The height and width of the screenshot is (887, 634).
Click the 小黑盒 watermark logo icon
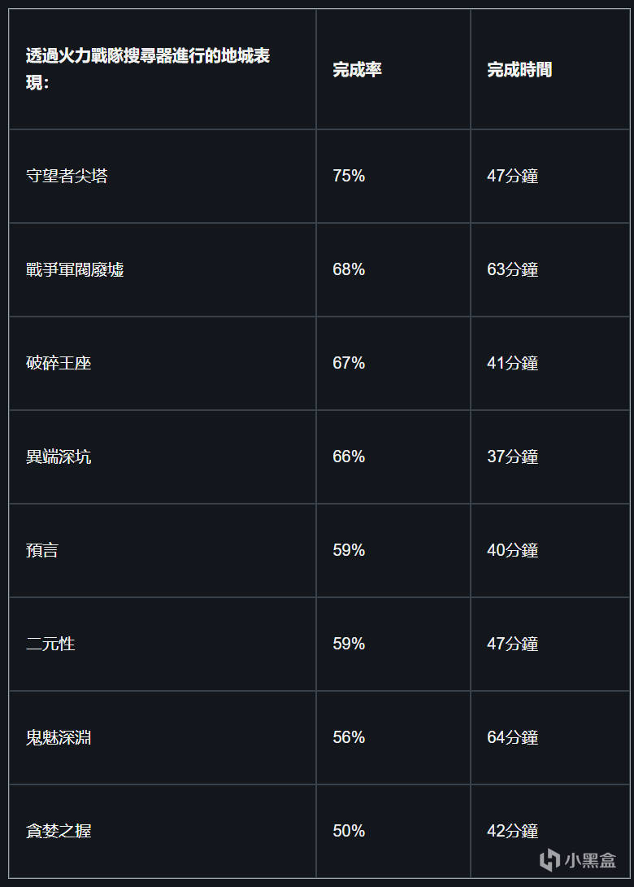(550, 859)
